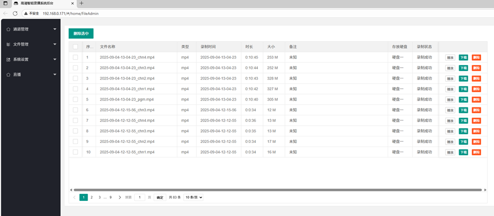Click the page number jump input field
The height and width of the screenshot is (216, 494).
tap(140, 197)
